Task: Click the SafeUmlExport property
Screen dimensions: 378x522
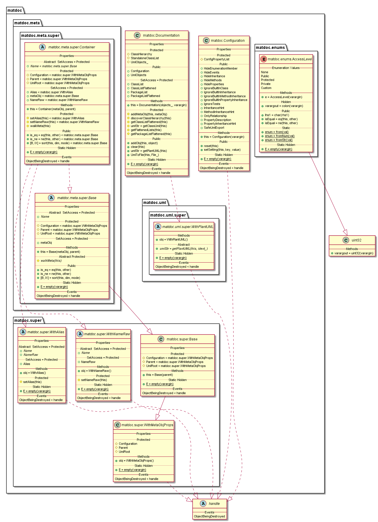Action: click(214, 128)
